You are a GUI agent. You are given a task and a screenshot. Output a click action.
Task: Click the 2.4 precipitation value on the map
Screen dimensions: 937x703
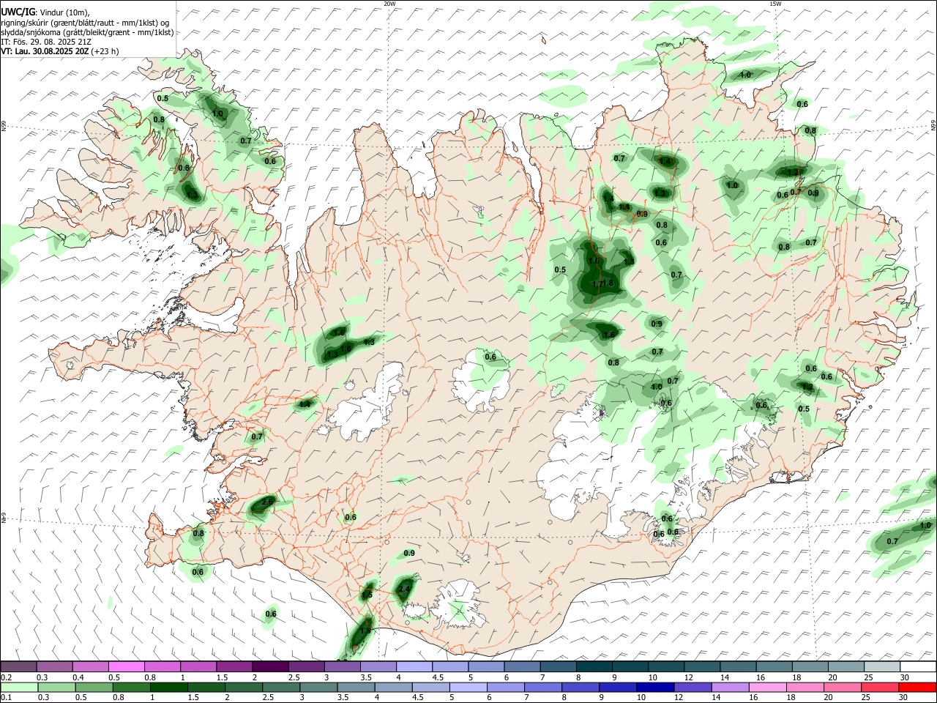point(404,588)
